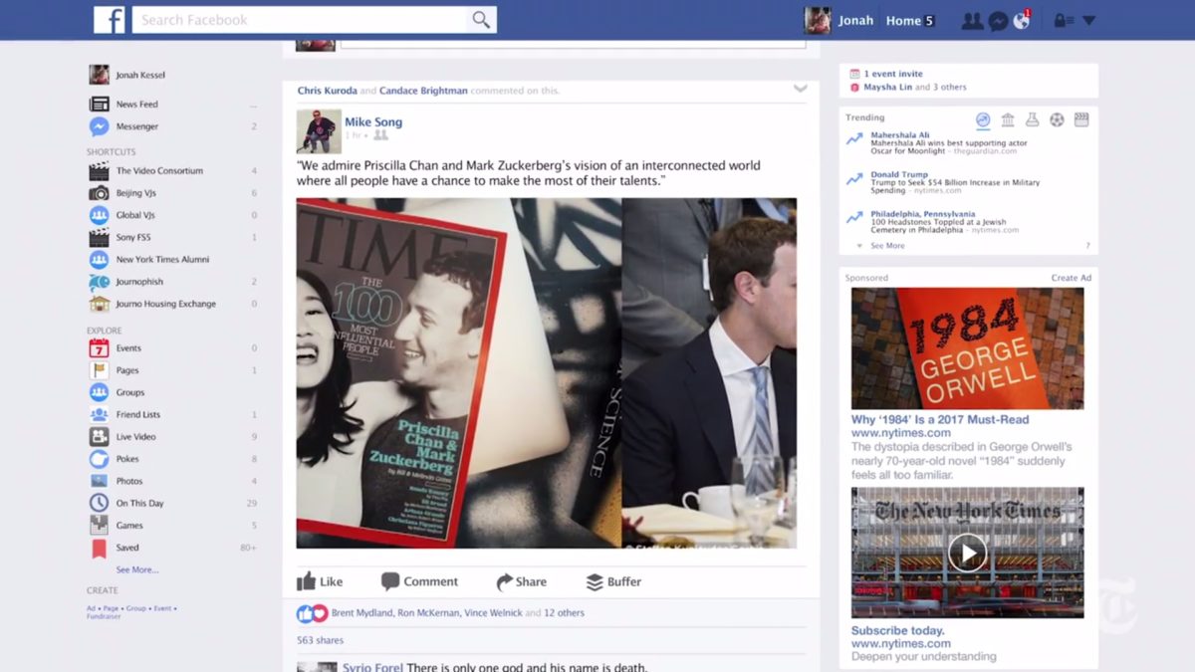
Task: Click the Facebook logo in top bar
Action: tap(109, 20)
